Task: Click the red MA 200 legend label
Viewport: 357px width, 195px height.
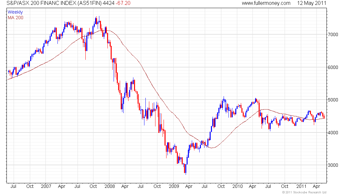Action: (16, 18)
